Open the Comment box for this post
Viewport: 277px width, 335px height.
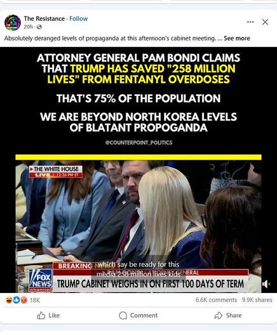coord(138,315)
